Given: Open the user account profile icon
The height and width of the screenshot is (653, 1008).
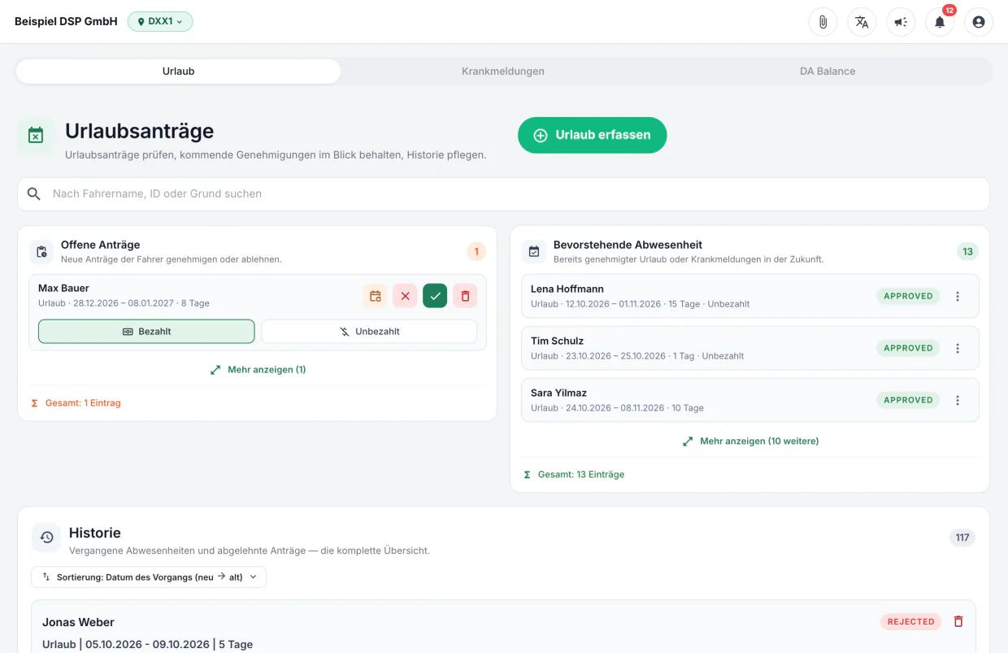Looking at the screenshot, I should coord(979,22).
